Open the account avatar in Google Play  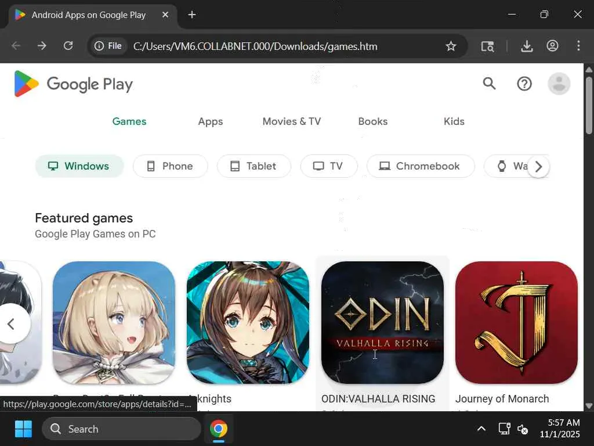(559, 84)
